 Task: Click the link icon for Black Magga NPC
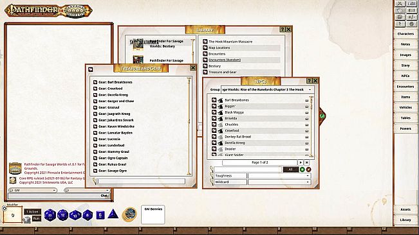coord(214,112)
